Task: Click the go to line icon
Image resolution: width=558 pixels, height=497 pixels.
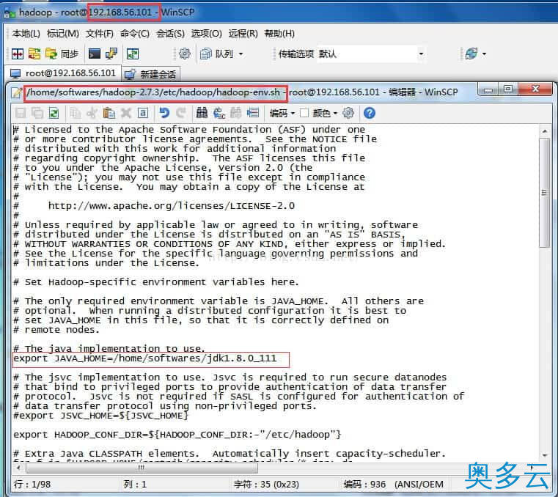Action: click(253, 113)
